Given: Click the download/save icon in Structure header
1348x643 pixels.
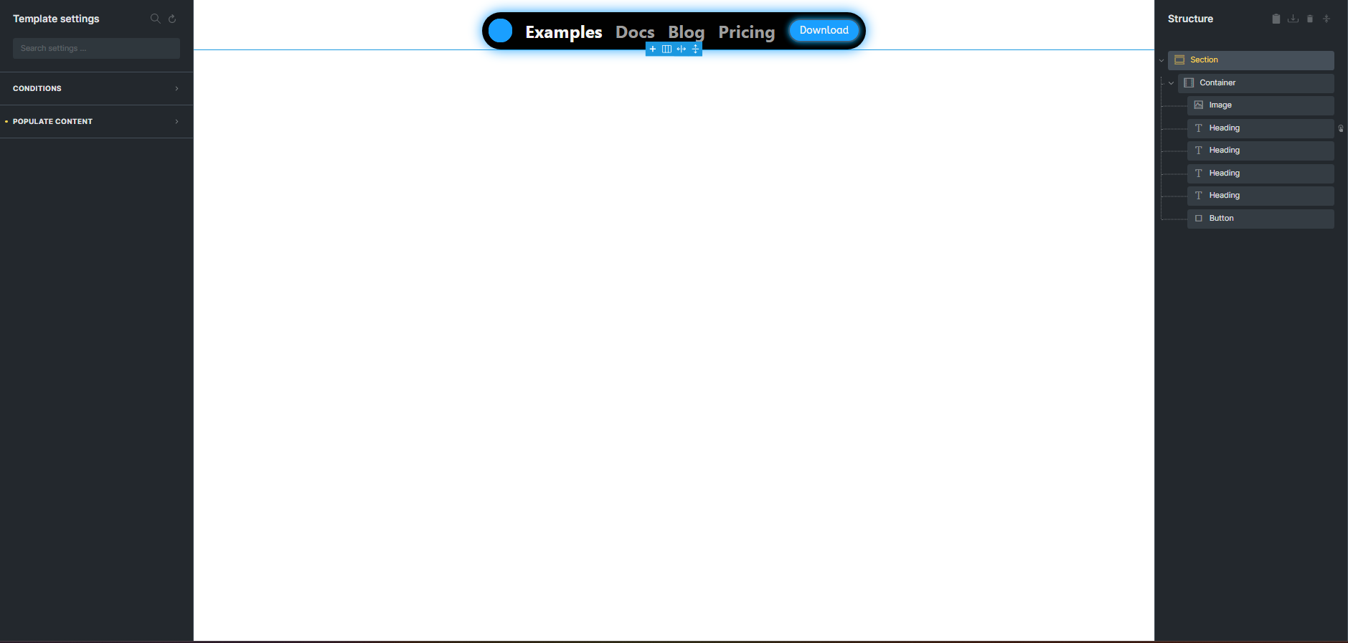Looking at the screenshot, I should (x=1293, y=19).
